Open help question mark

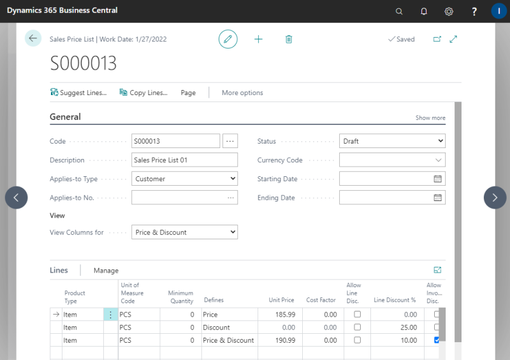474,11
